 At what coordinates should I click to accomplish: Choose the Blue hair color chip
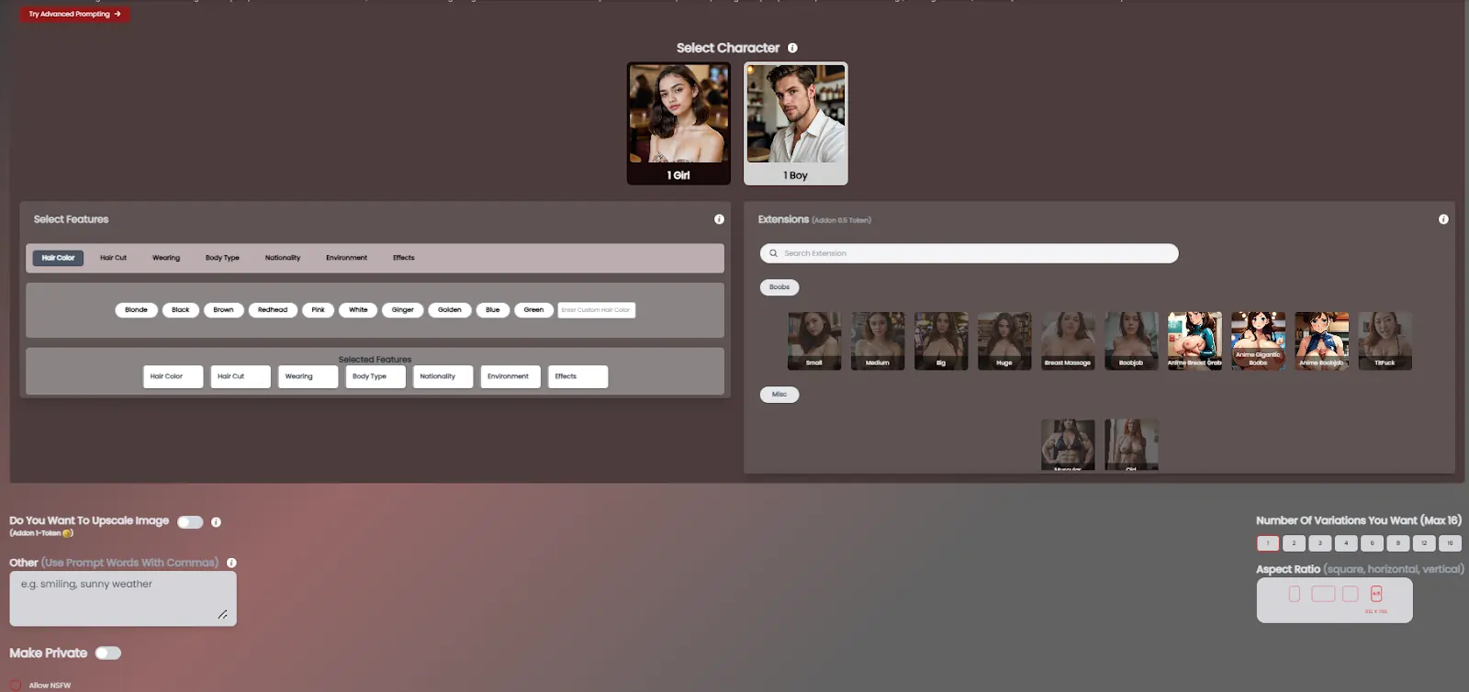tap(492, 310)
